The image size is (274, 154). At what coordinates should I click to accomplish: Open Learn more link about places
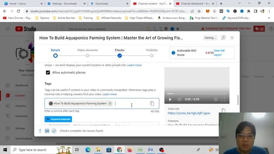pos(134,65)
